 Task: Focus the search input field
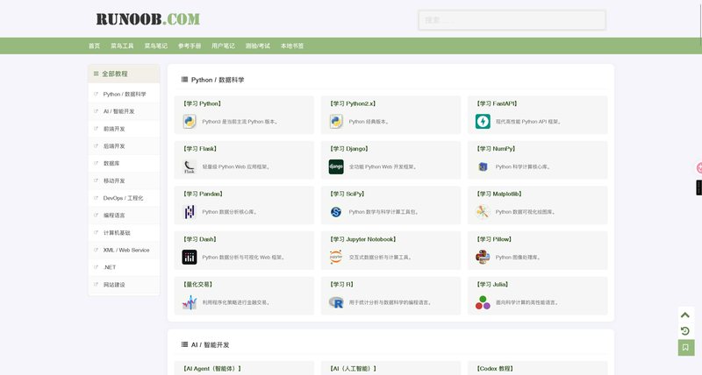(x=512, y=20)
